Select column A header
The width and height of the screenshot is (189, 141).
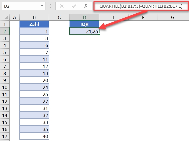15,17
